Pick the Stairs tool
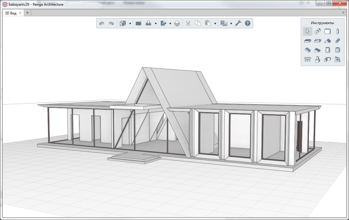The height and width of the screenshot is (220, 349). coord(307,50)
